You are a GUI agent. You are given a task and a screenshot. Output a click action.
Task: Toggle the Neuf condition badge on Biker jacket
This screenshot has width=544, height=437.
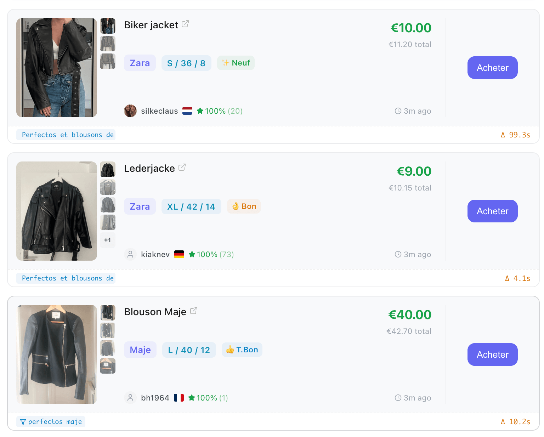tap(236, 63)
